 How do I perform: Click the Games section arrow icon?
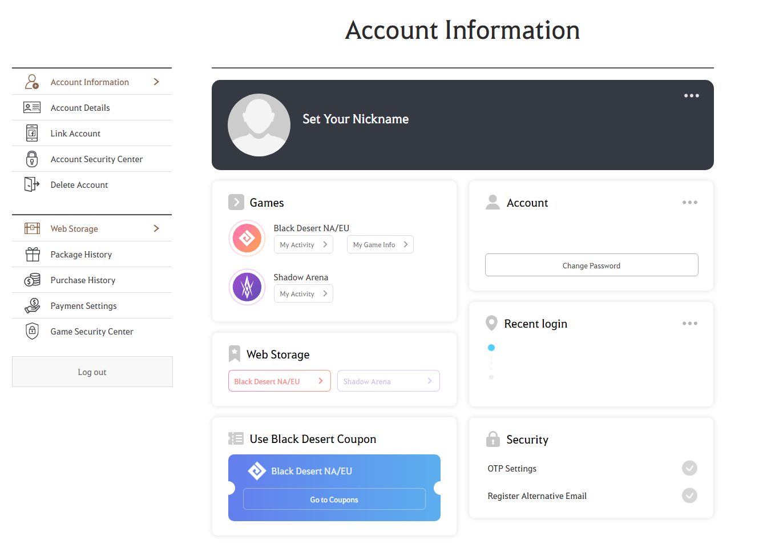236,203
